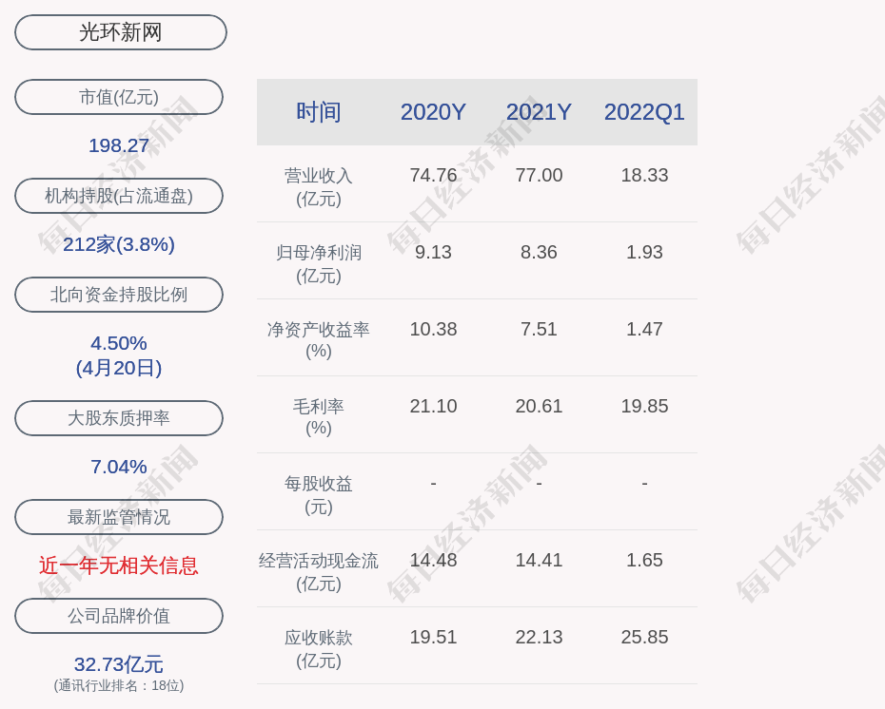885x709 pixels.
Task: Click receivables value 19.51
Action: [433, 637]
